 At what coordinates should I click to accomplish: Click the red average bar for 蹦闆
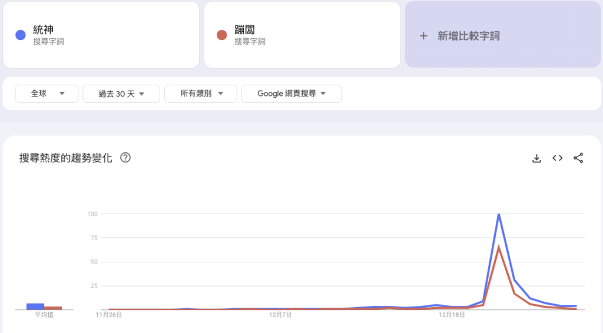coord(53,308)
